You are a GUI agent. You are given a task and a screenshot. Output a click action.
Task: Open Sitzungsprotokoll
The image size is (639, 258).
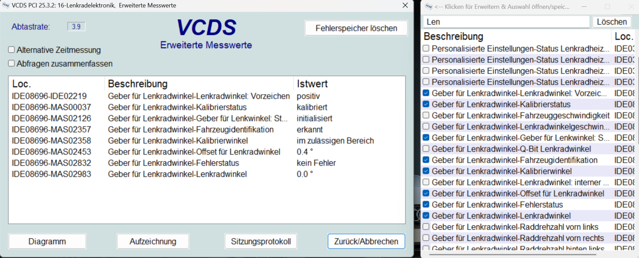pyautogui.click(x=261, y=241)
